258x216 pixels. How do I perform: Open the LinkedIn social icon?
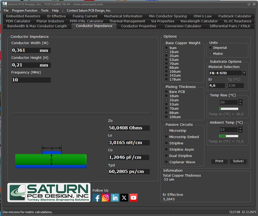click(115, 198)
